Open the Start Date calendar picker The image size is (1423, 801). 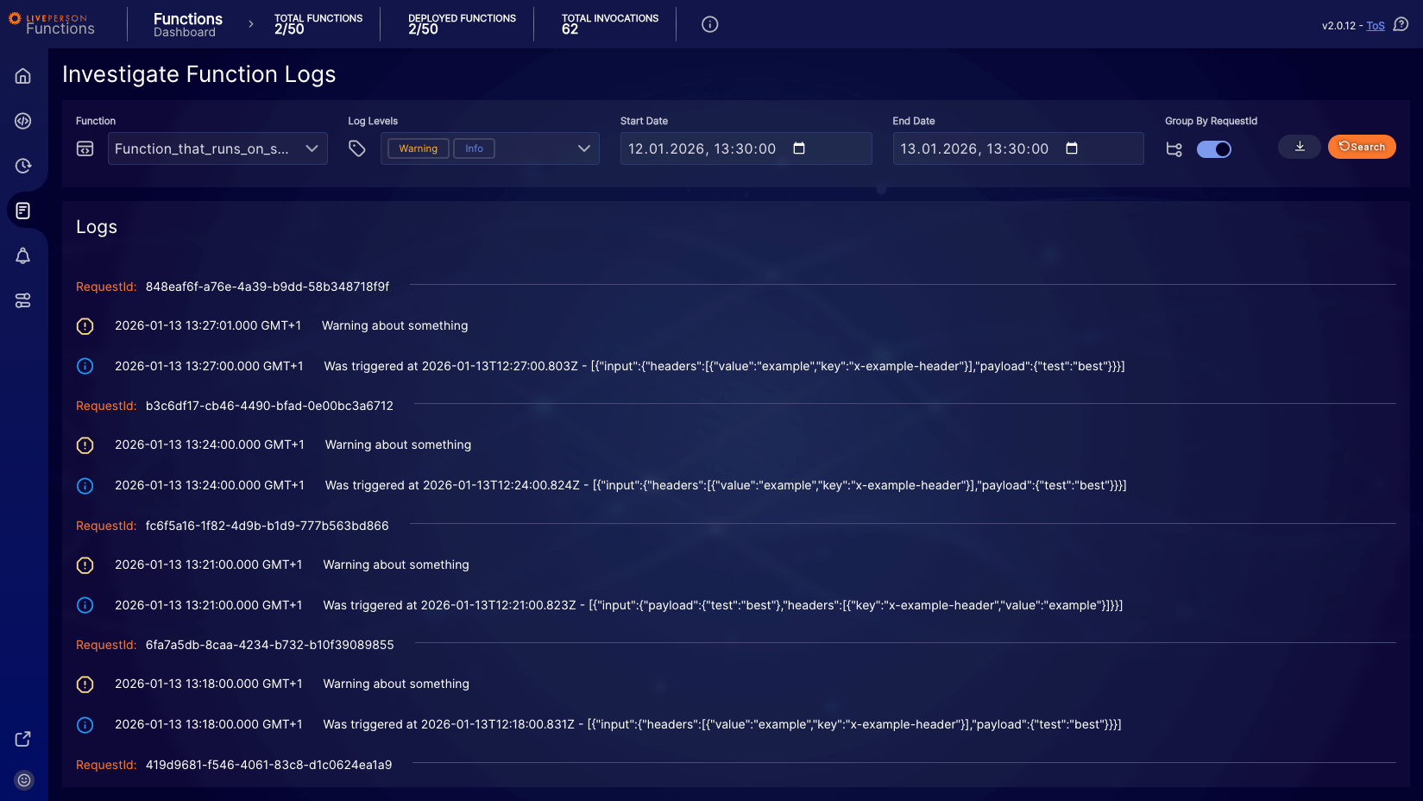coord(799,148)
